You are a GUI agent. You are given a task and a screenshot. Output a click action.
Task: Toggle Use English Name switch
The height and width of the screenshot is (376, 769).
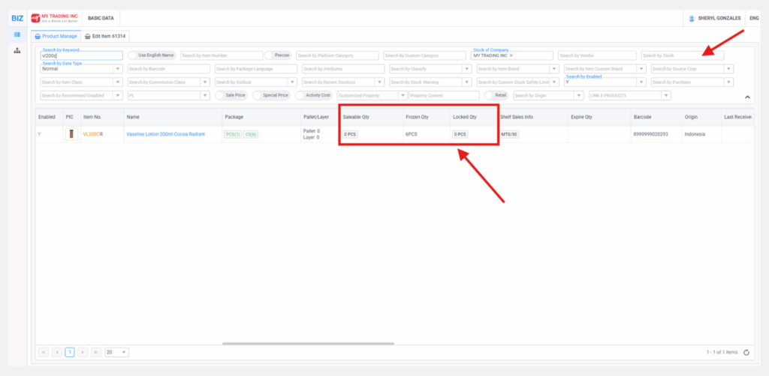(133, 55)
